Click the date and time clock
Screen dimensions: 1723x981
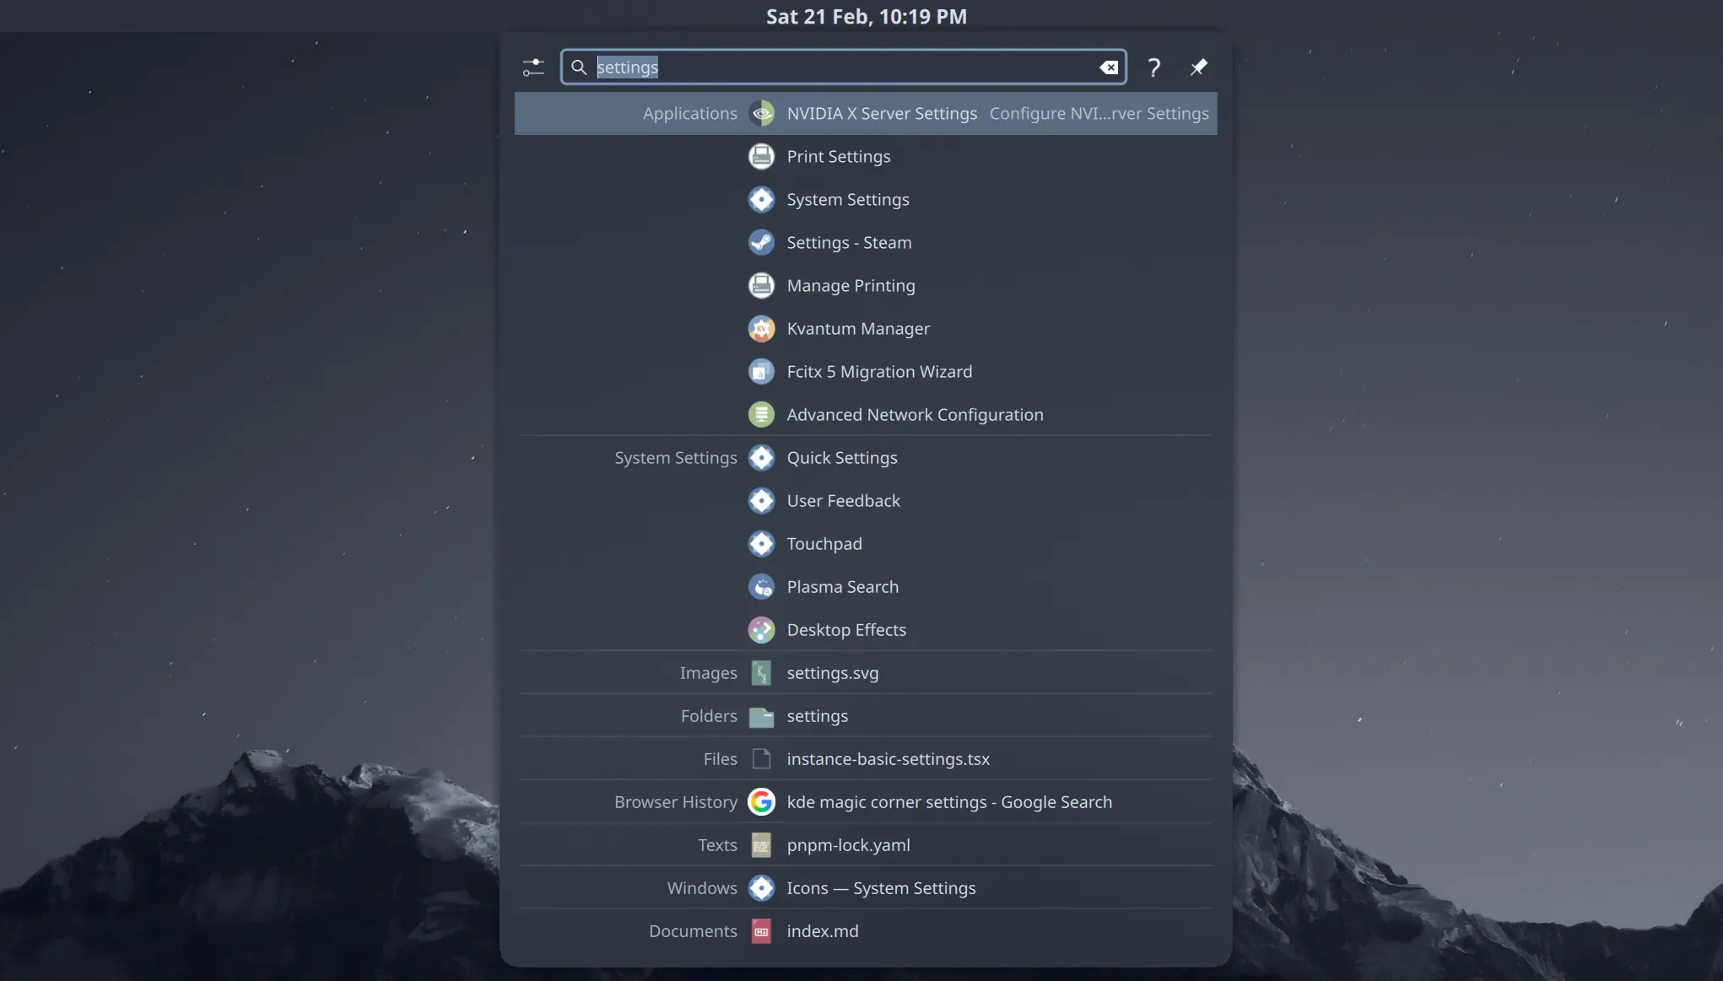click(866, 17)
